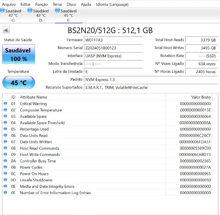Click the status dot for Number of Error Information Log Entries
220x215 pixels.
click(5, 192)
